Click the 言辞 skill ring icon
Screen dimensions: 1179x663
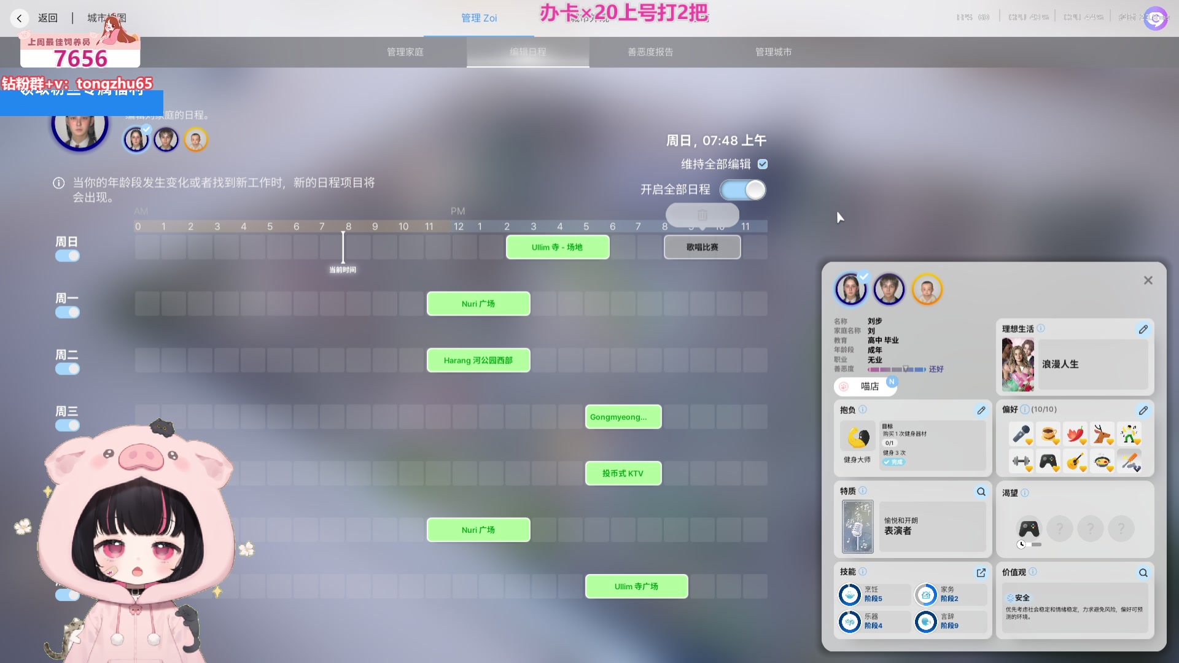point(926,621)
